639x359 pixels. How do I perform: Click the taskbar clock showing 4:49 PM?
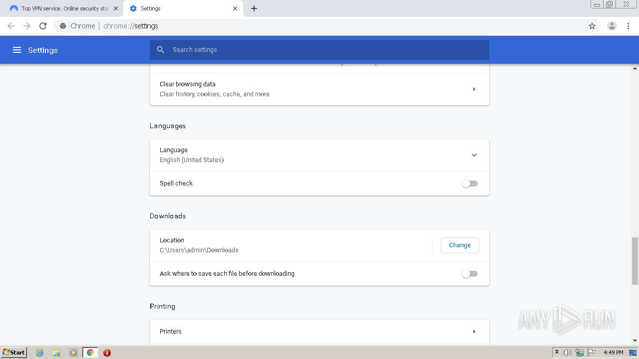point(613,353)
